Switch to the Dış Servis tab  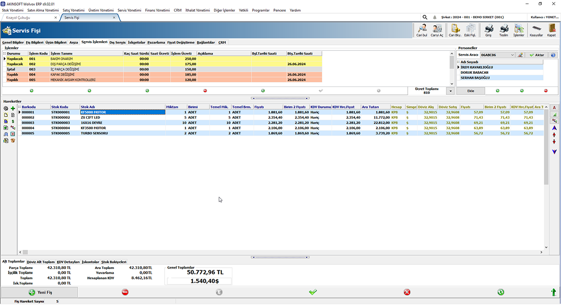117,43
